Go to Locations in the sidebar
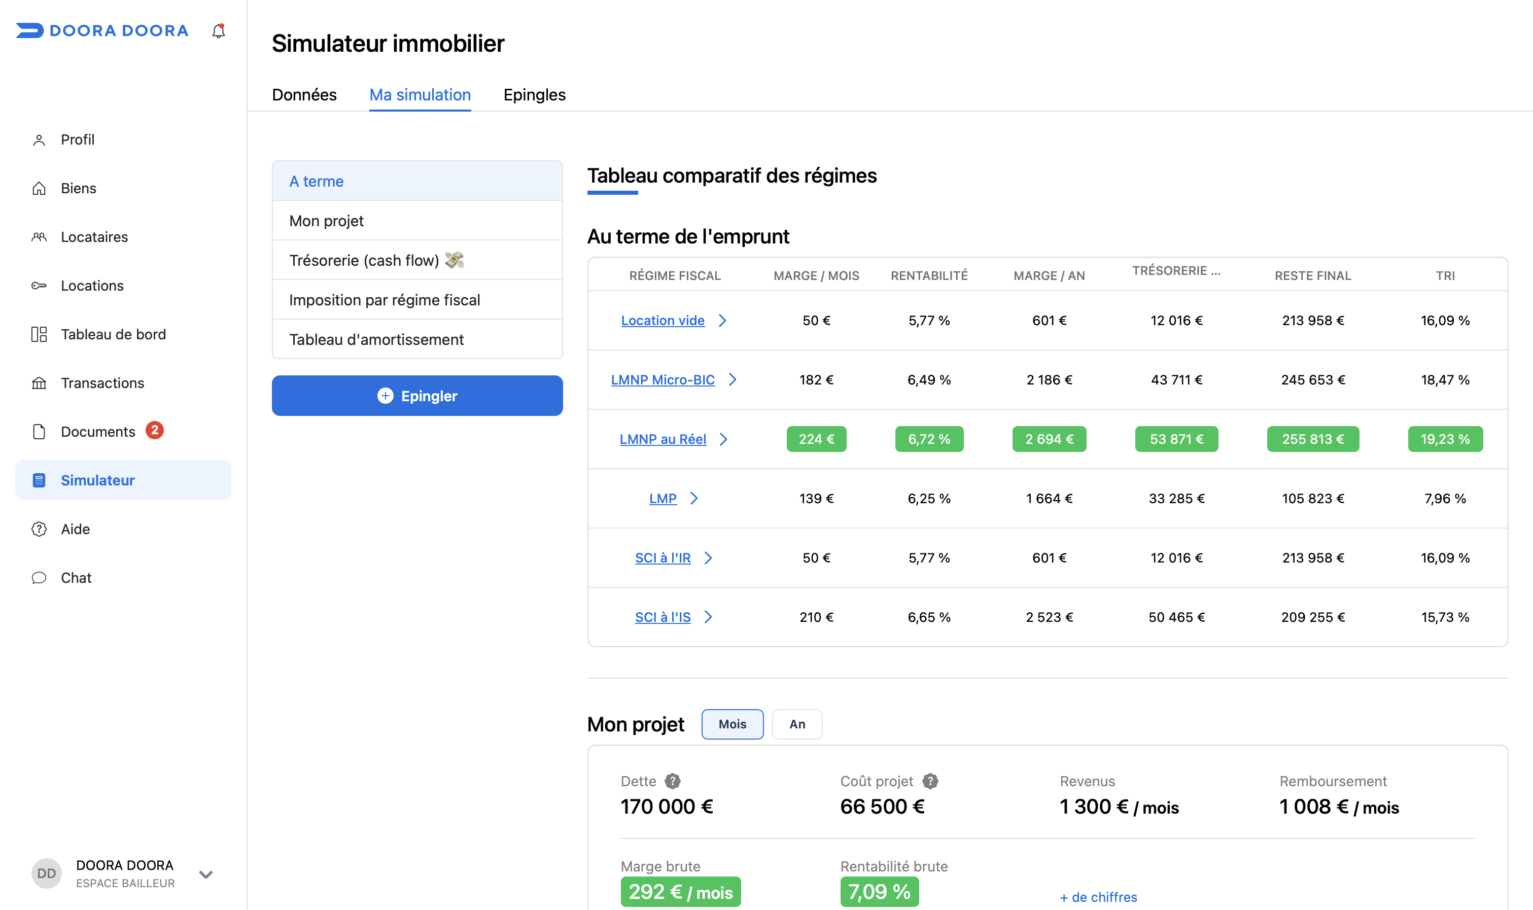The height and width of the screenshot is (910, 1533). pos(123,286)
